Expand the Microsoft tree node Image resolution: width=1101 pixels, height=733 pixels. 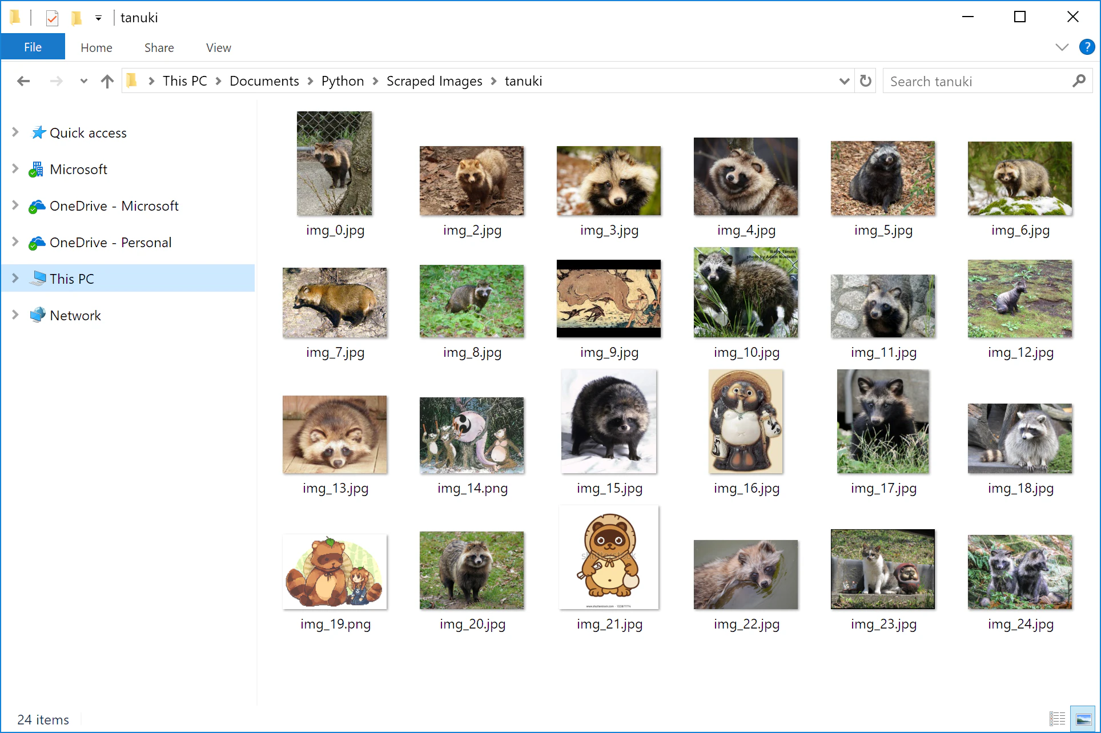tap(15, 169)
